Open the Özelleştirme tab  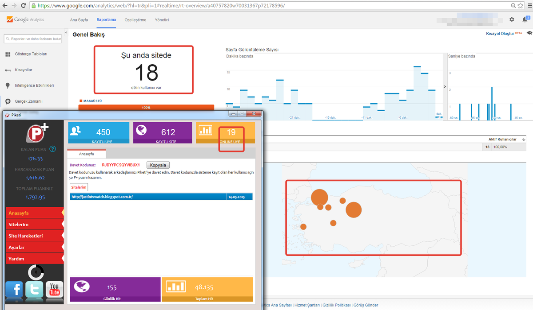(135, 20)
